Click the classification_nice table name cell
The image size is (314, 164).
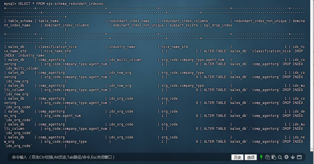(57, 47)
